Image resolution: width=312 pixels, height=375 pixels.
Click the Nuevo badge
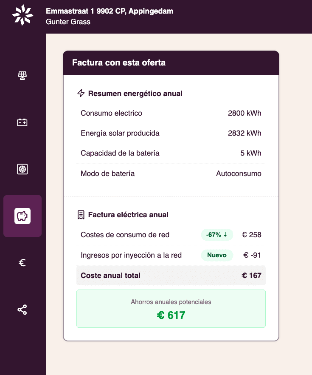coord(217,256)
